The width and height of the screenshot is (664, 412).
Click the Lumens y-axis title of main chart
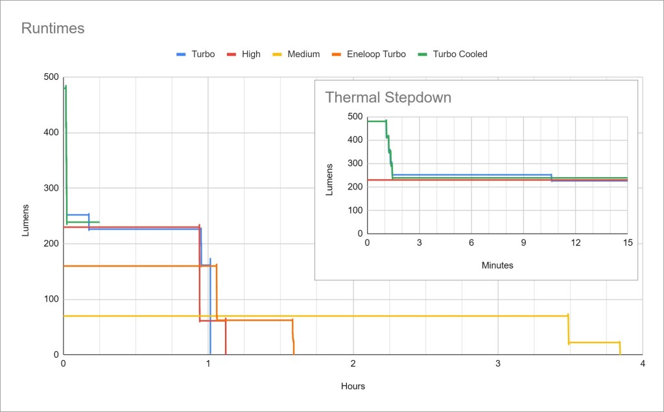[27, 221]
